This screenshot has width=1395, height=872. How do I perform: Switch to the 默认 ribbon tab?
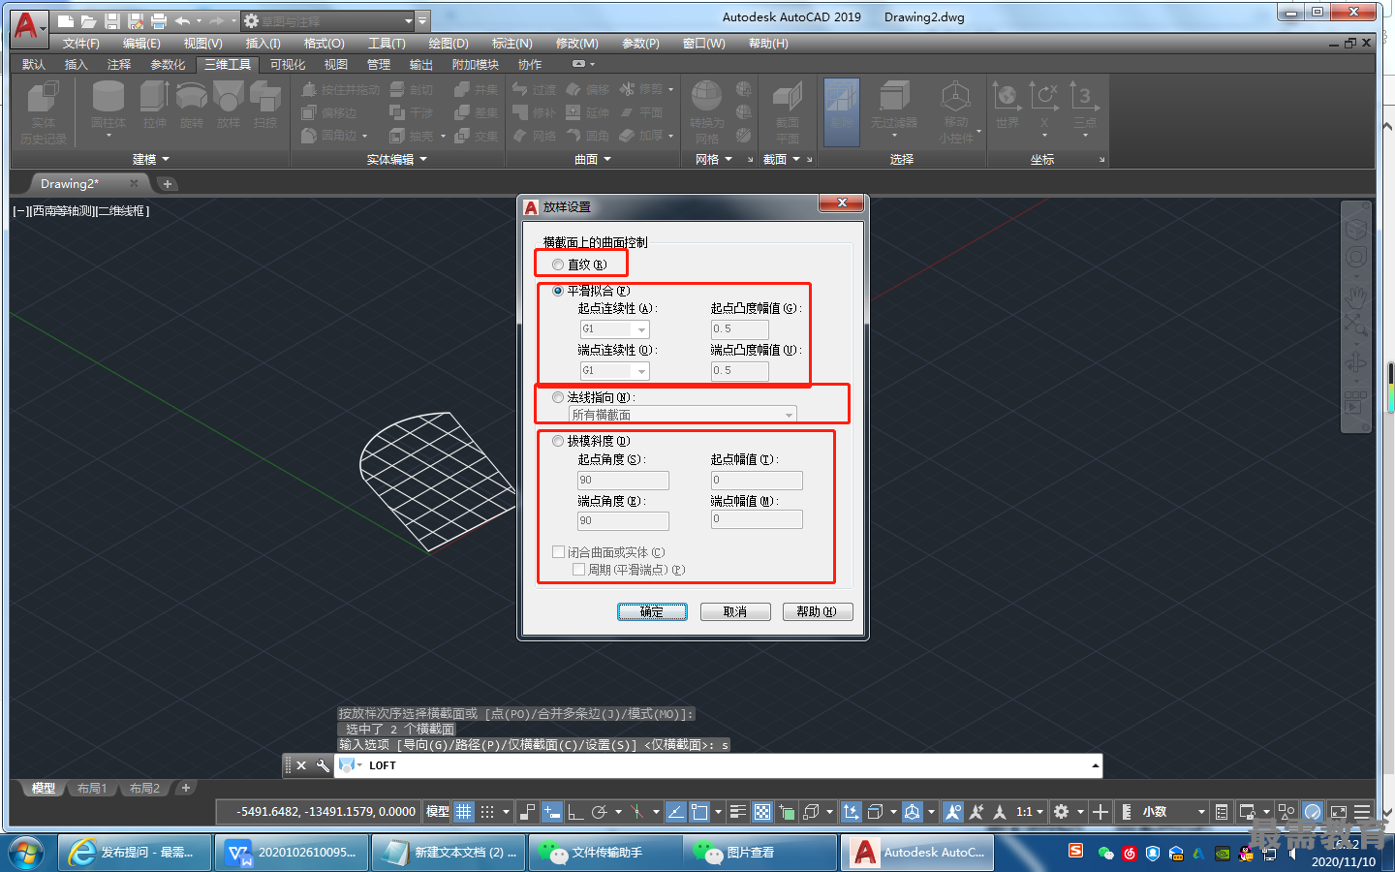(34, 65)
